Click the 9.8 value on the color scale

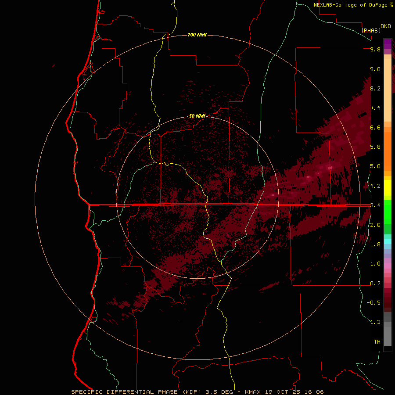coord(375,49)
